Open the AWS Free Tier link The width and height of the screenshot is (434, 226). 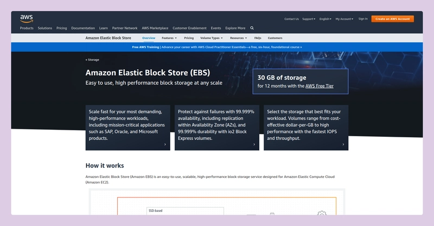320,86
